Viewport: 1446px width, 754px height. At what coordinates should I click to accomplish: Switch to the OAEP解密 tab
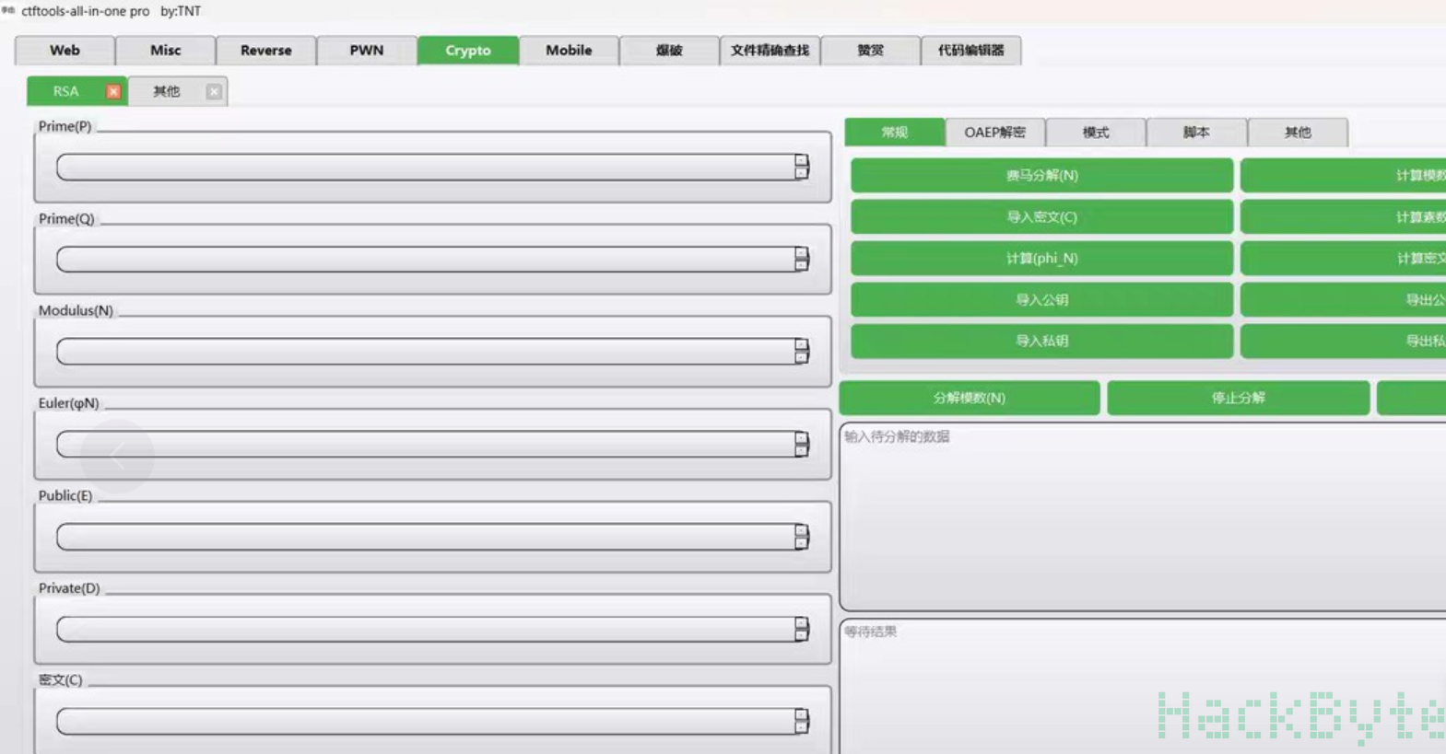[x=995, y=133]
